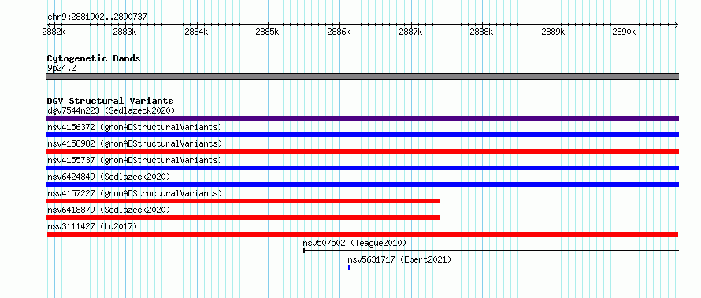Open the nsv6418879 (Sedlazeck2020) label
Screen dimensions: 701x298
[109, 210]
